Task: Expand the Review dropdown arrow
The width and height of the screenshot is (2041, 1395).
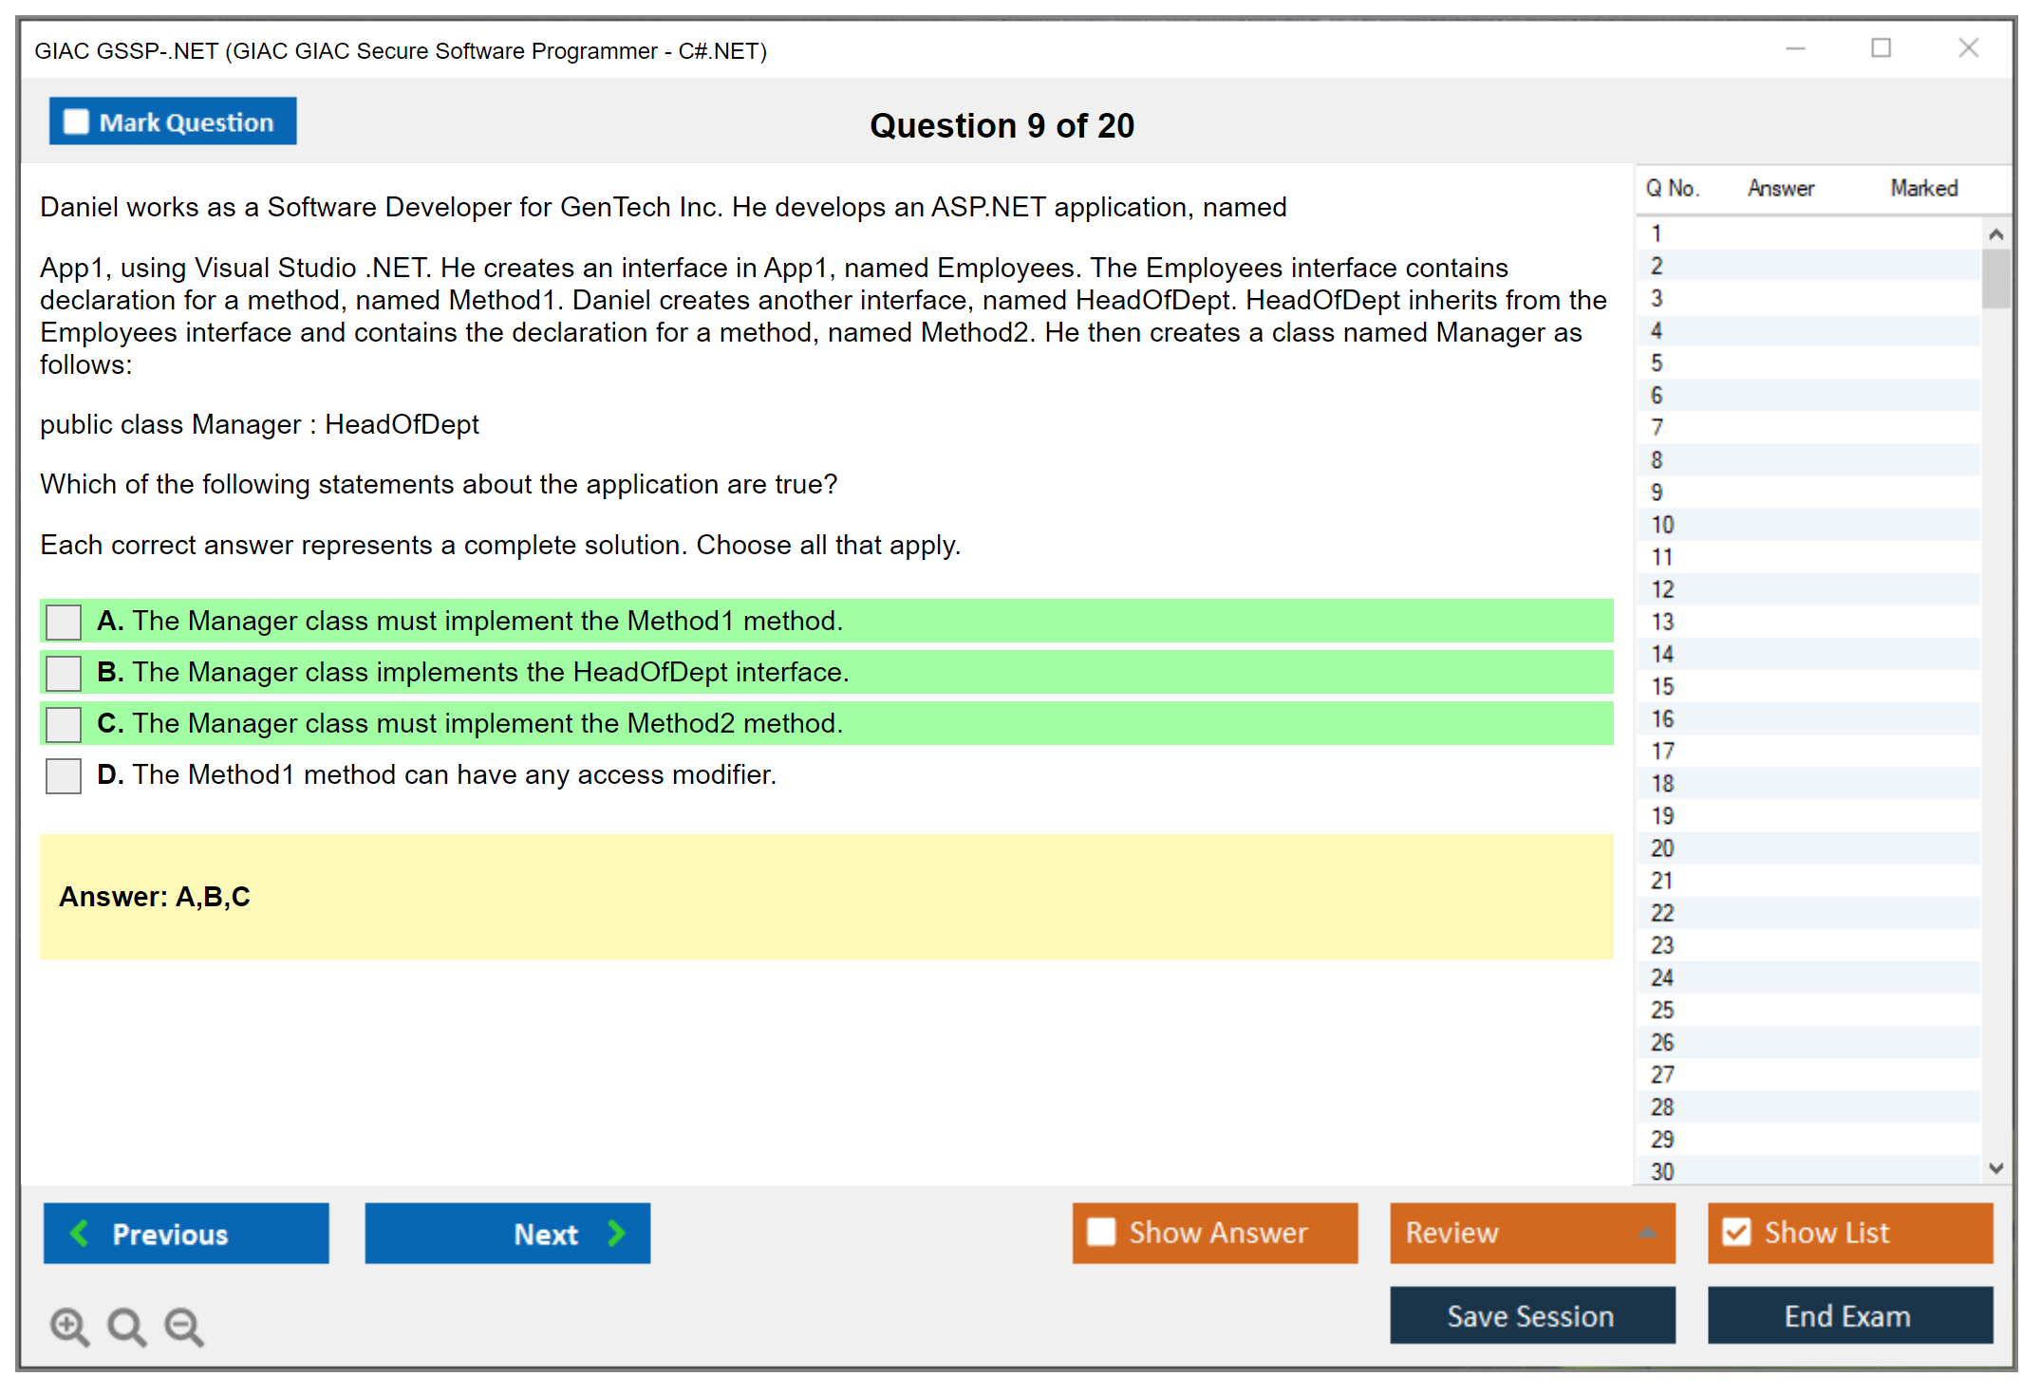Action: [x=1647, y=1233]
